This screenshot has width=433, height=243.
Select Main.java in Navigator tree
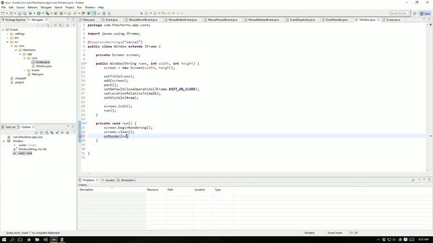click(37, 74)
